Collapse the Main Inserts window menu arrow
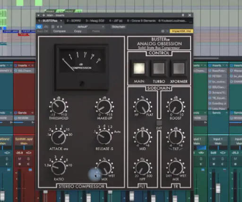The width and height of the screenshot is (242, 202). click(38, 15)
